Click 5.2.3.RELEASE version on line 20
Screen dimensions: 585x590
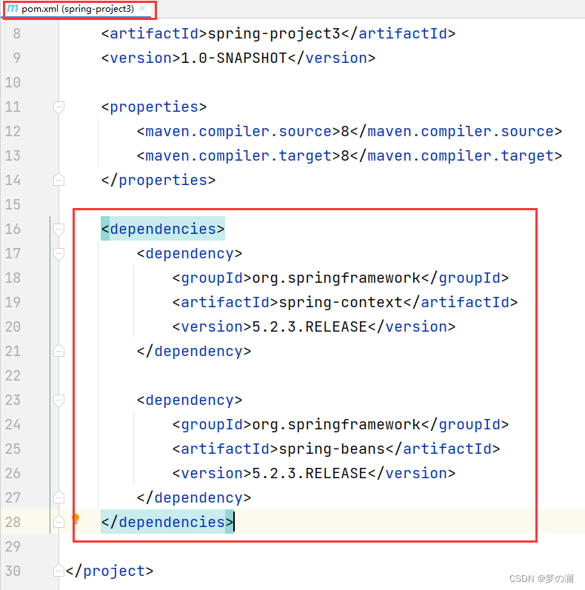coord(310,326)
